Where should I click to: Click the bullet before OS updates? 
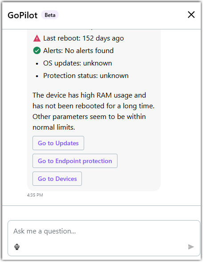click(x=37, y=64)
